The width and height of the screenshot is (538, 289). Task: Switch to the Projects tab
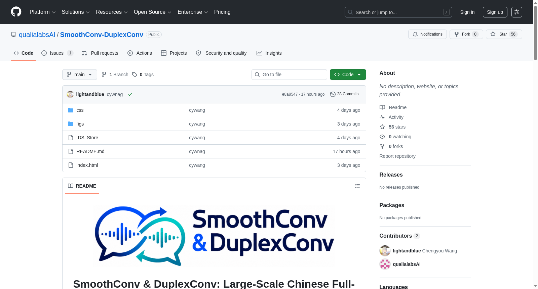(x=174, y=53)
